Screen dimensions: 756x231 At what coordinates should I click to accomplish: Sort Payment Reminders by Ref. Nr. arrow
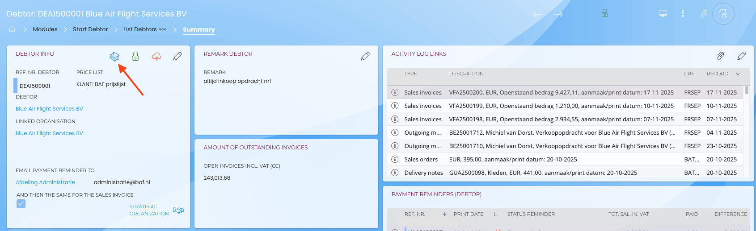point(445,214)
